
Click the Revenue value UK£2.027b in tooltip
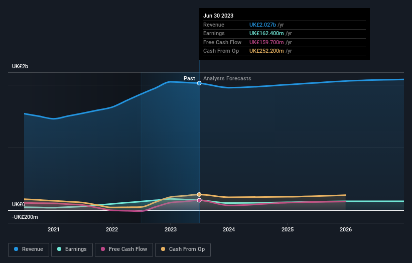click(262, 25)
